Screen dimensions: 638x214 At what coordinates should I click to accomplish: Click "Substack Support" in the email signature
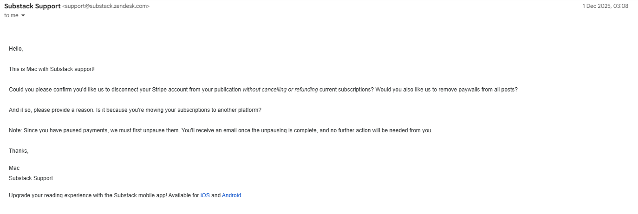pos(31,178)
